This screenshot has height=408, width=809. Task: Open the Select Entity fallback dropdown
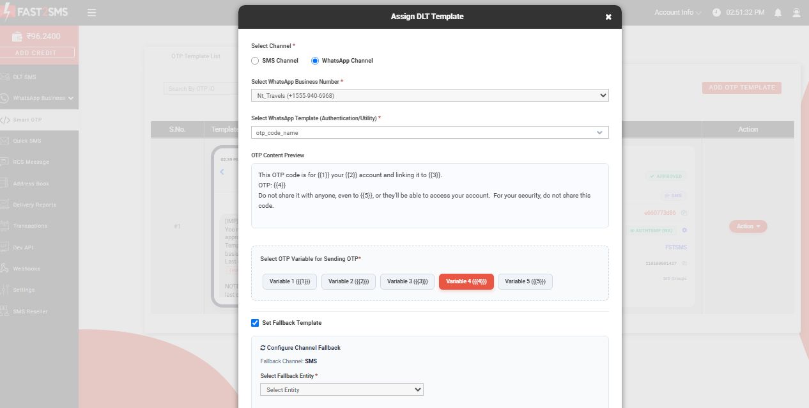(x=342, y=389)
